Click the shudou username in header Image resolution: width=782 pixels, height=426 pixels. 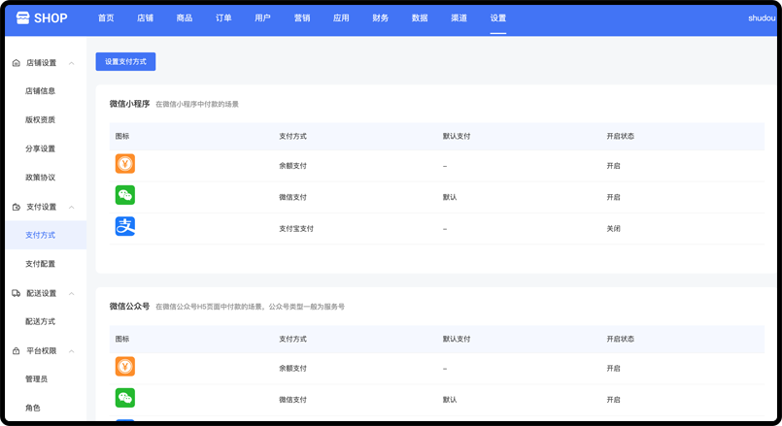pos(762,17)
